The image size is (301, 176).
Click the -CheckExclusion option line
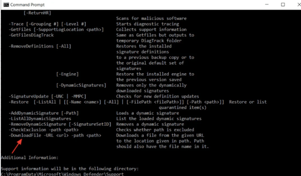coord(44,130)
